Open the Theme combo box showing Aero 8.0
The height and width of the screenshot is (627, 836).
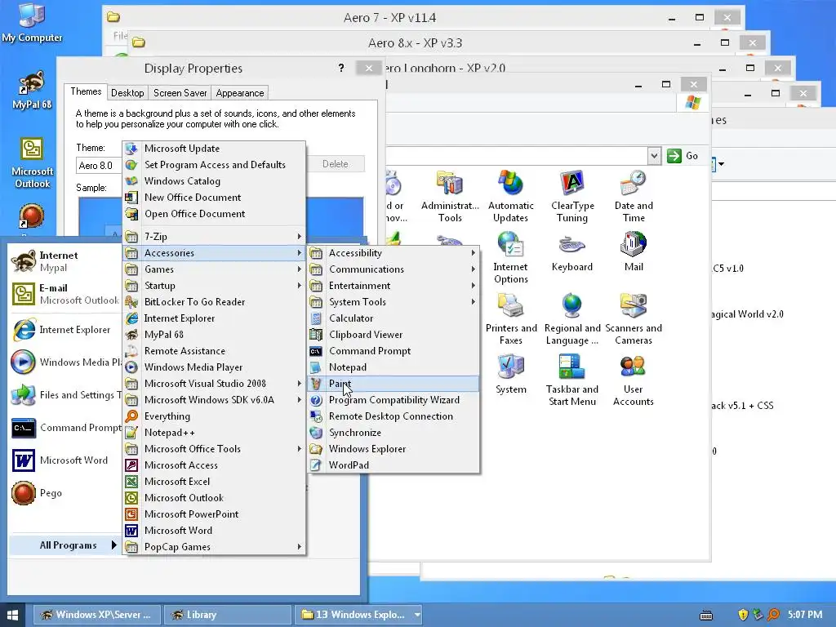(x=99, y=165)
